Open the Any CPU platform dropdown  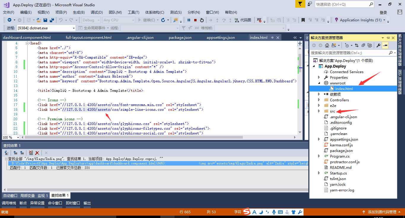pos(119,20)
